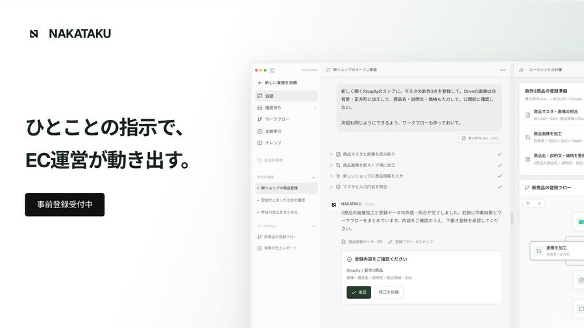This screenshot has width=584, height=328.
Task: Open the 登録フロー・6ステップ link
Action: [x=411, y=242]
